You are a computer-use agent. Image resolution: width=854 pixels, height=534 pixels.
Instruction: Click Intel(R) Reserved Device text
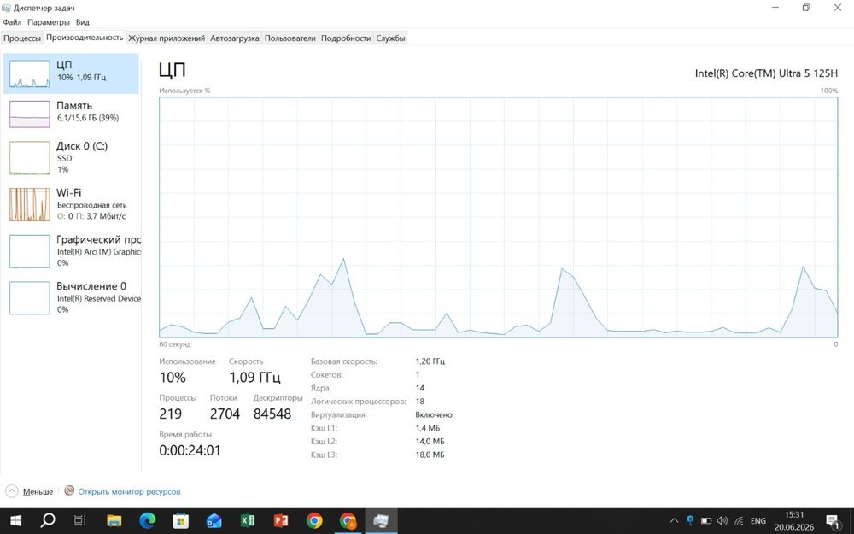pos(99,298)
